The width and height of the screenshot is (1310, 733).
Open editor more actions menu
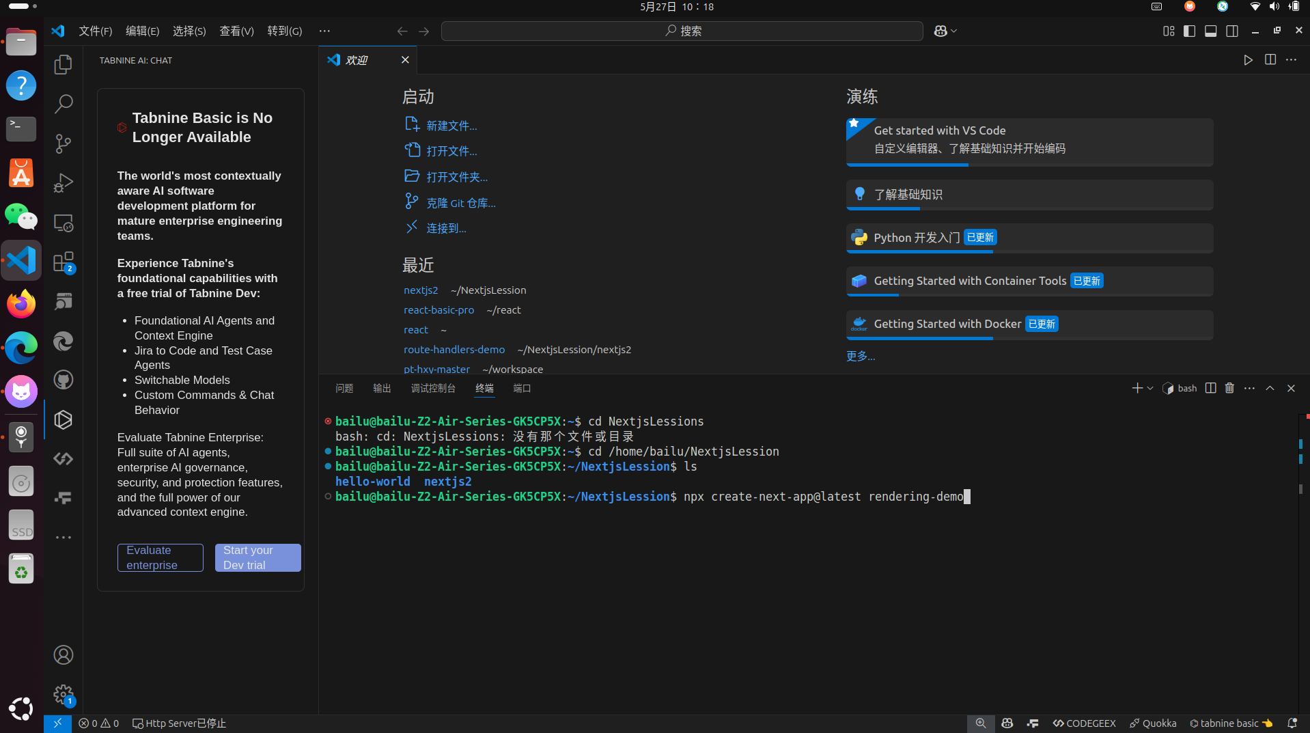1291,60
